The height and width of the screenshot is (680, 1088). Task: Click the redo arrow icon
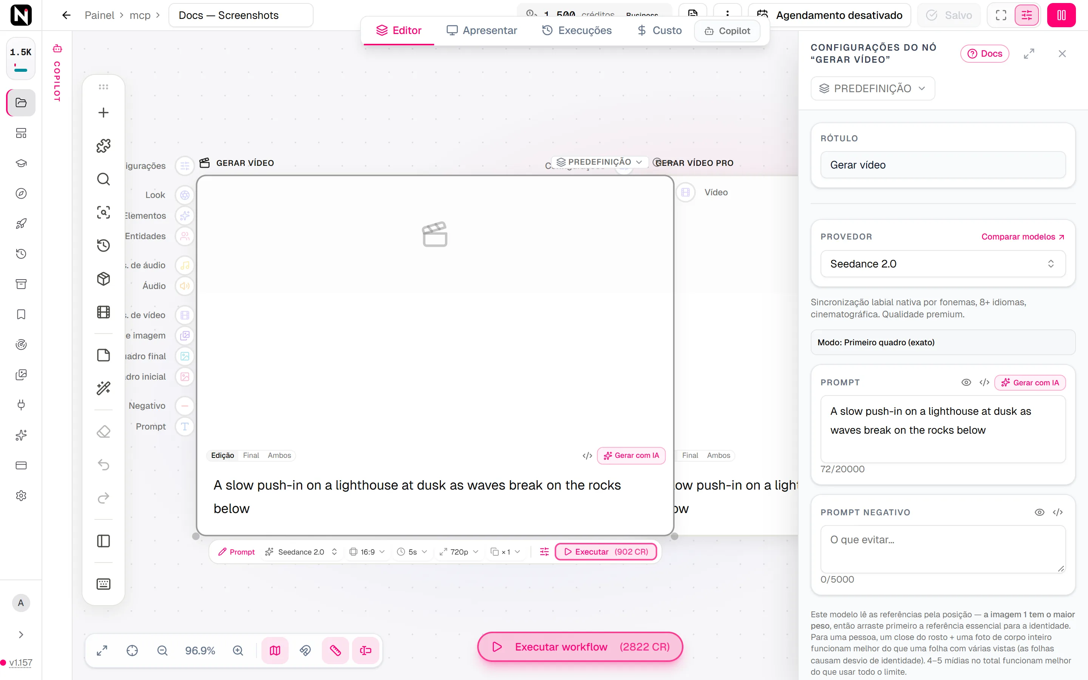(x=104, y=498)
